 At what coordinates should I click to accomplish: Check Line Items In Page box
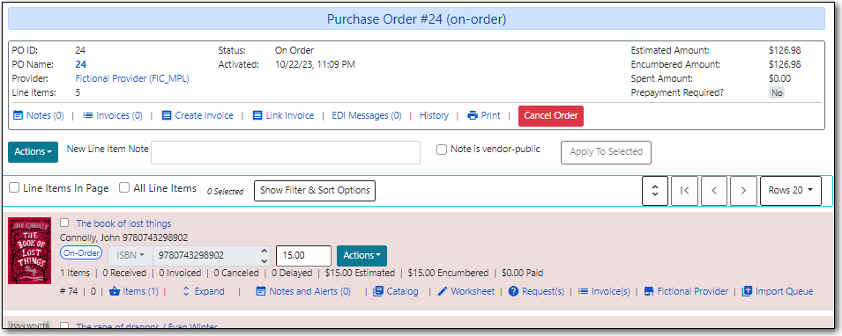14,188
